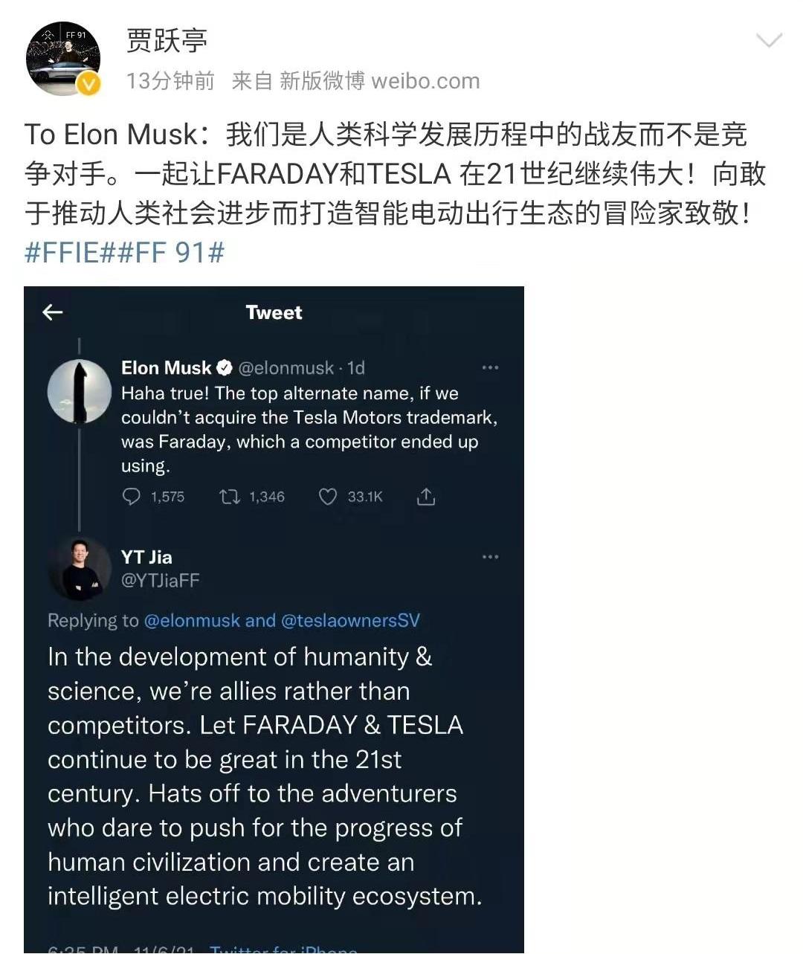This screenshot has width=803, height=954.
Task: Open Elon Musk's rocket profile picture
Action: pyautogui.click(x=80, y=390)
